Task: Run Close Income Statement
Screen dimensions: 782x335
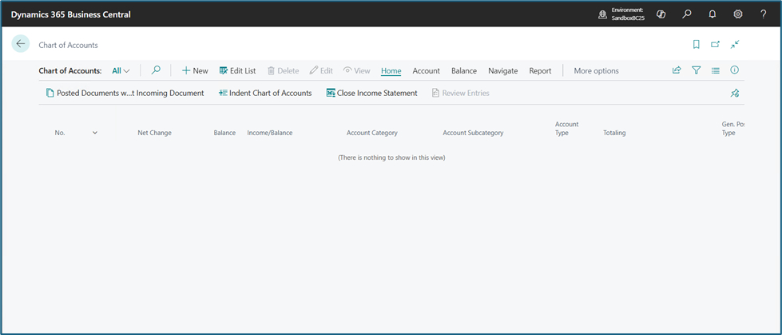Action: click(x=371, y=93)
